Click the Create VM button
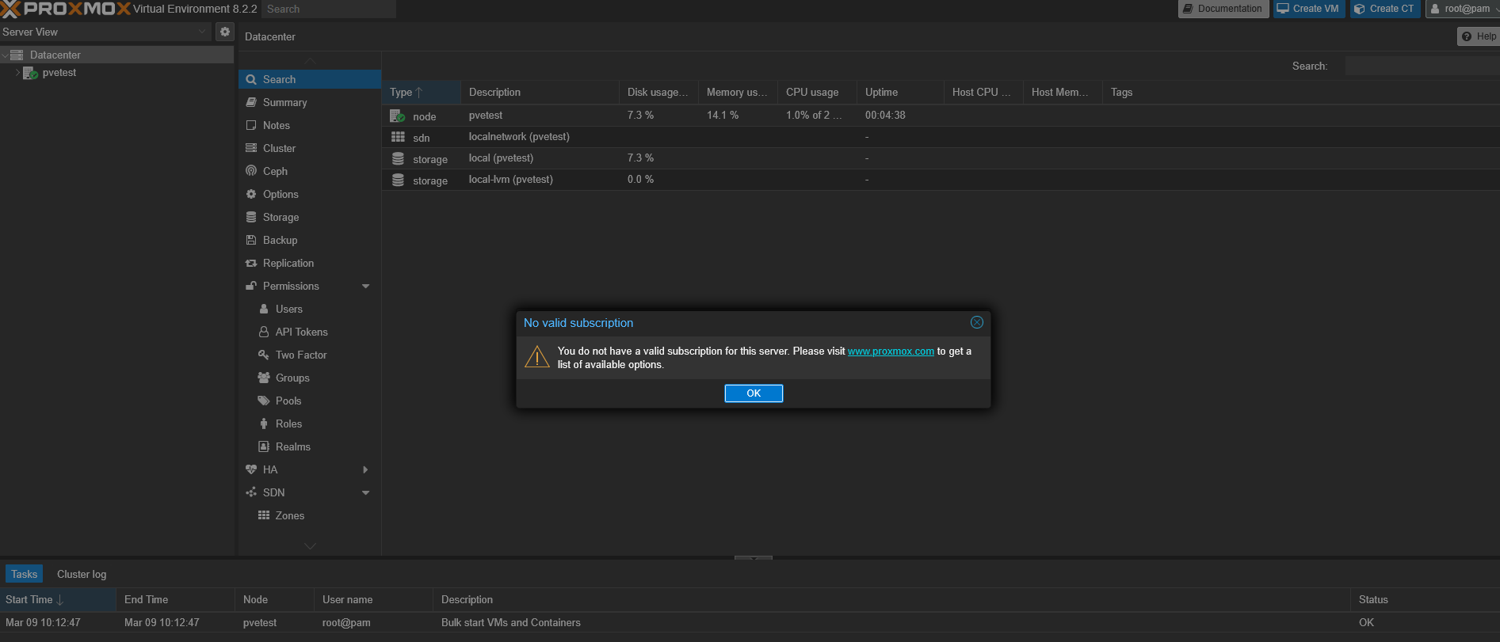This screenshot has height=642, width=1500. tap(1308, 9)
